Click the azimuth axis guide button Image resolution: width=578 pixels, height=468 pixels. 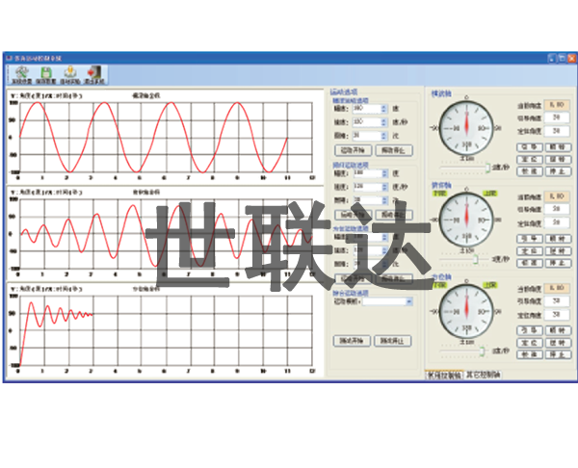[529, 330]
